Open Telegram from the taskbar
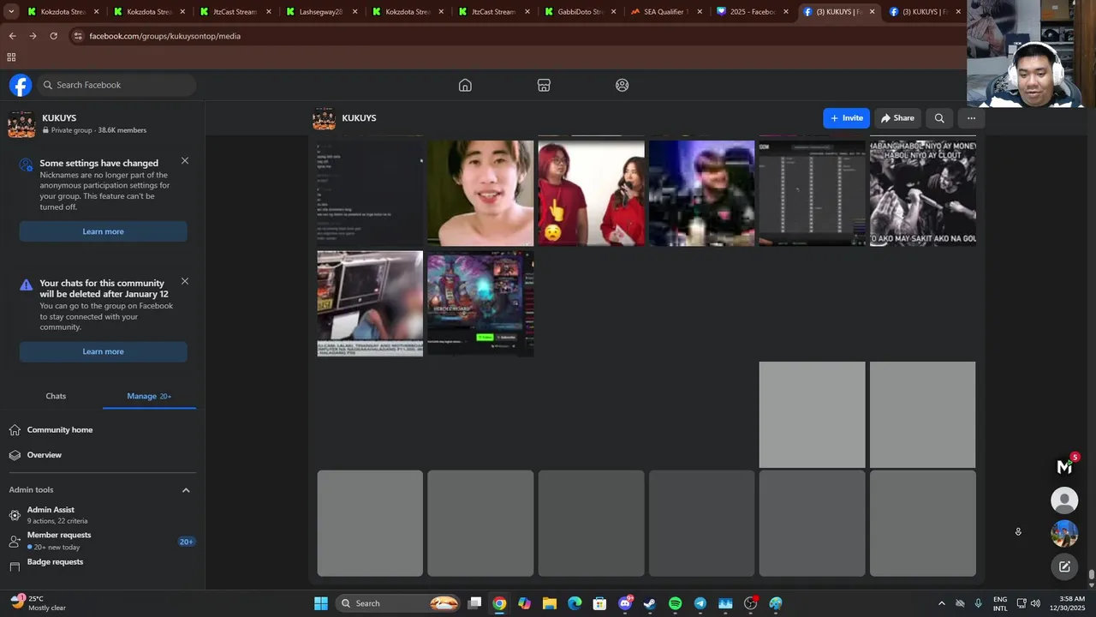The image size is (1096, 617). [700, 603]
